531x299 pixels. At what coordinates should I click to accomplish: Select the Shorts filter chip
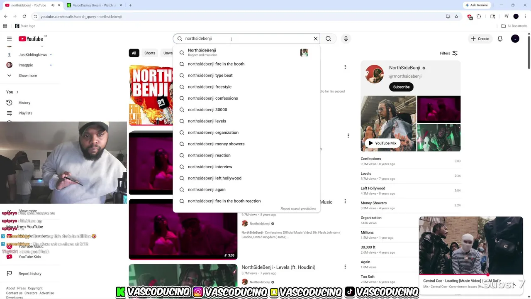(x=150, y=53)
